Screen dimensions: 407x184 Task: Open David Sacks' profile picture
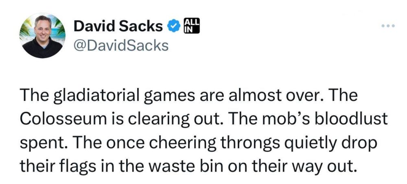(44, 35)
